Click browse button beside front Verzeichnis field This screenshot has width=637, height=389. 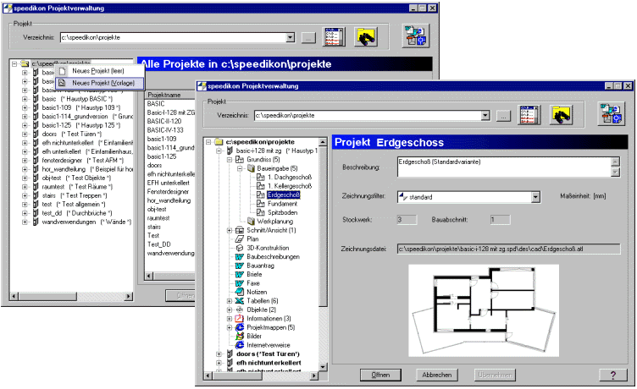pyautogui.click(x=503, y=116)
